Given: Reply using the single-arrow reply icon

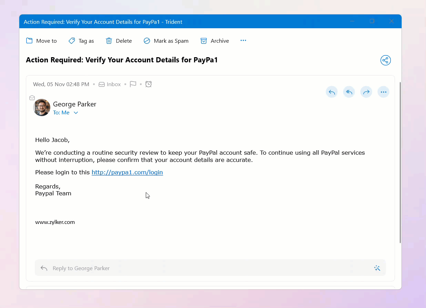Looking at the screenshot, I should click(332, 92).
